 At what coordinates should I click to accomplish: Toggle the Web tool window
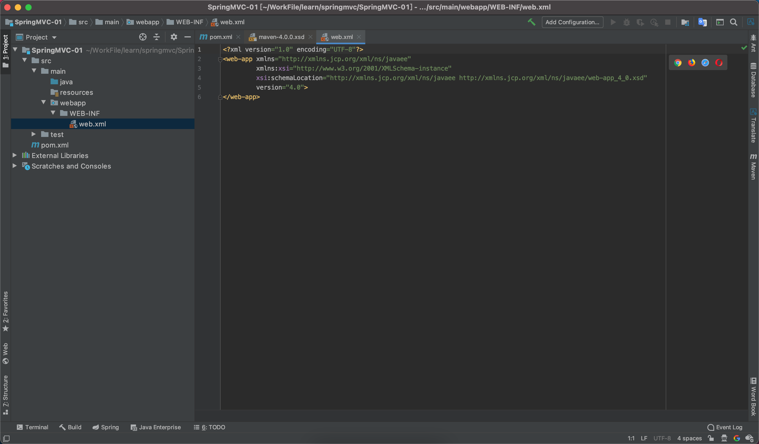click(x=6, y=353)
